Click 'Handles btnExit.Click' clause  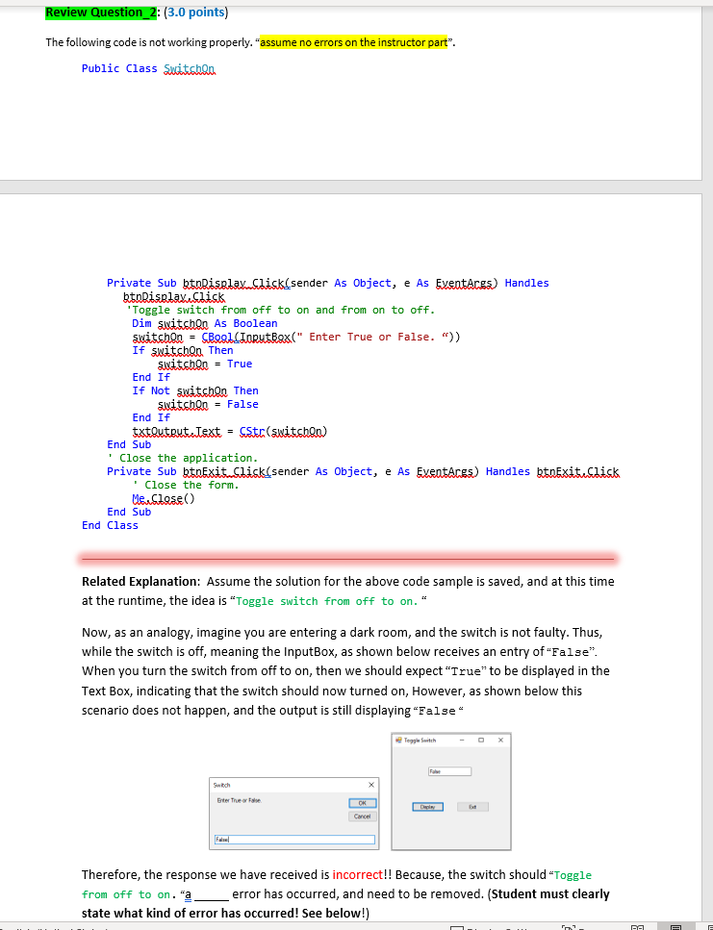coord(552,471)
